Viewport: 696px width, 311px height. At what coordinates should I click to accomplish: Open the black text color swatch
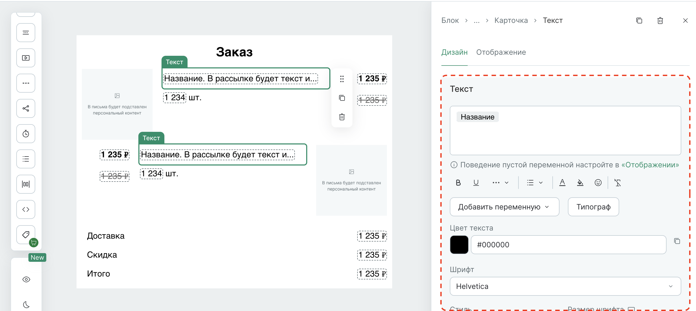pos(459,244)
